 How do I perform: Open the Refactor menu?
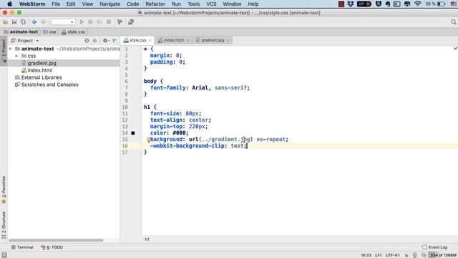pyautogui.click(x=155, y=4)
